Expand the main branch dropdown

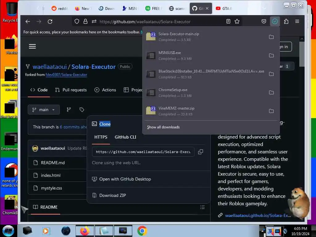pyautogui.click(x=44, y=110)
